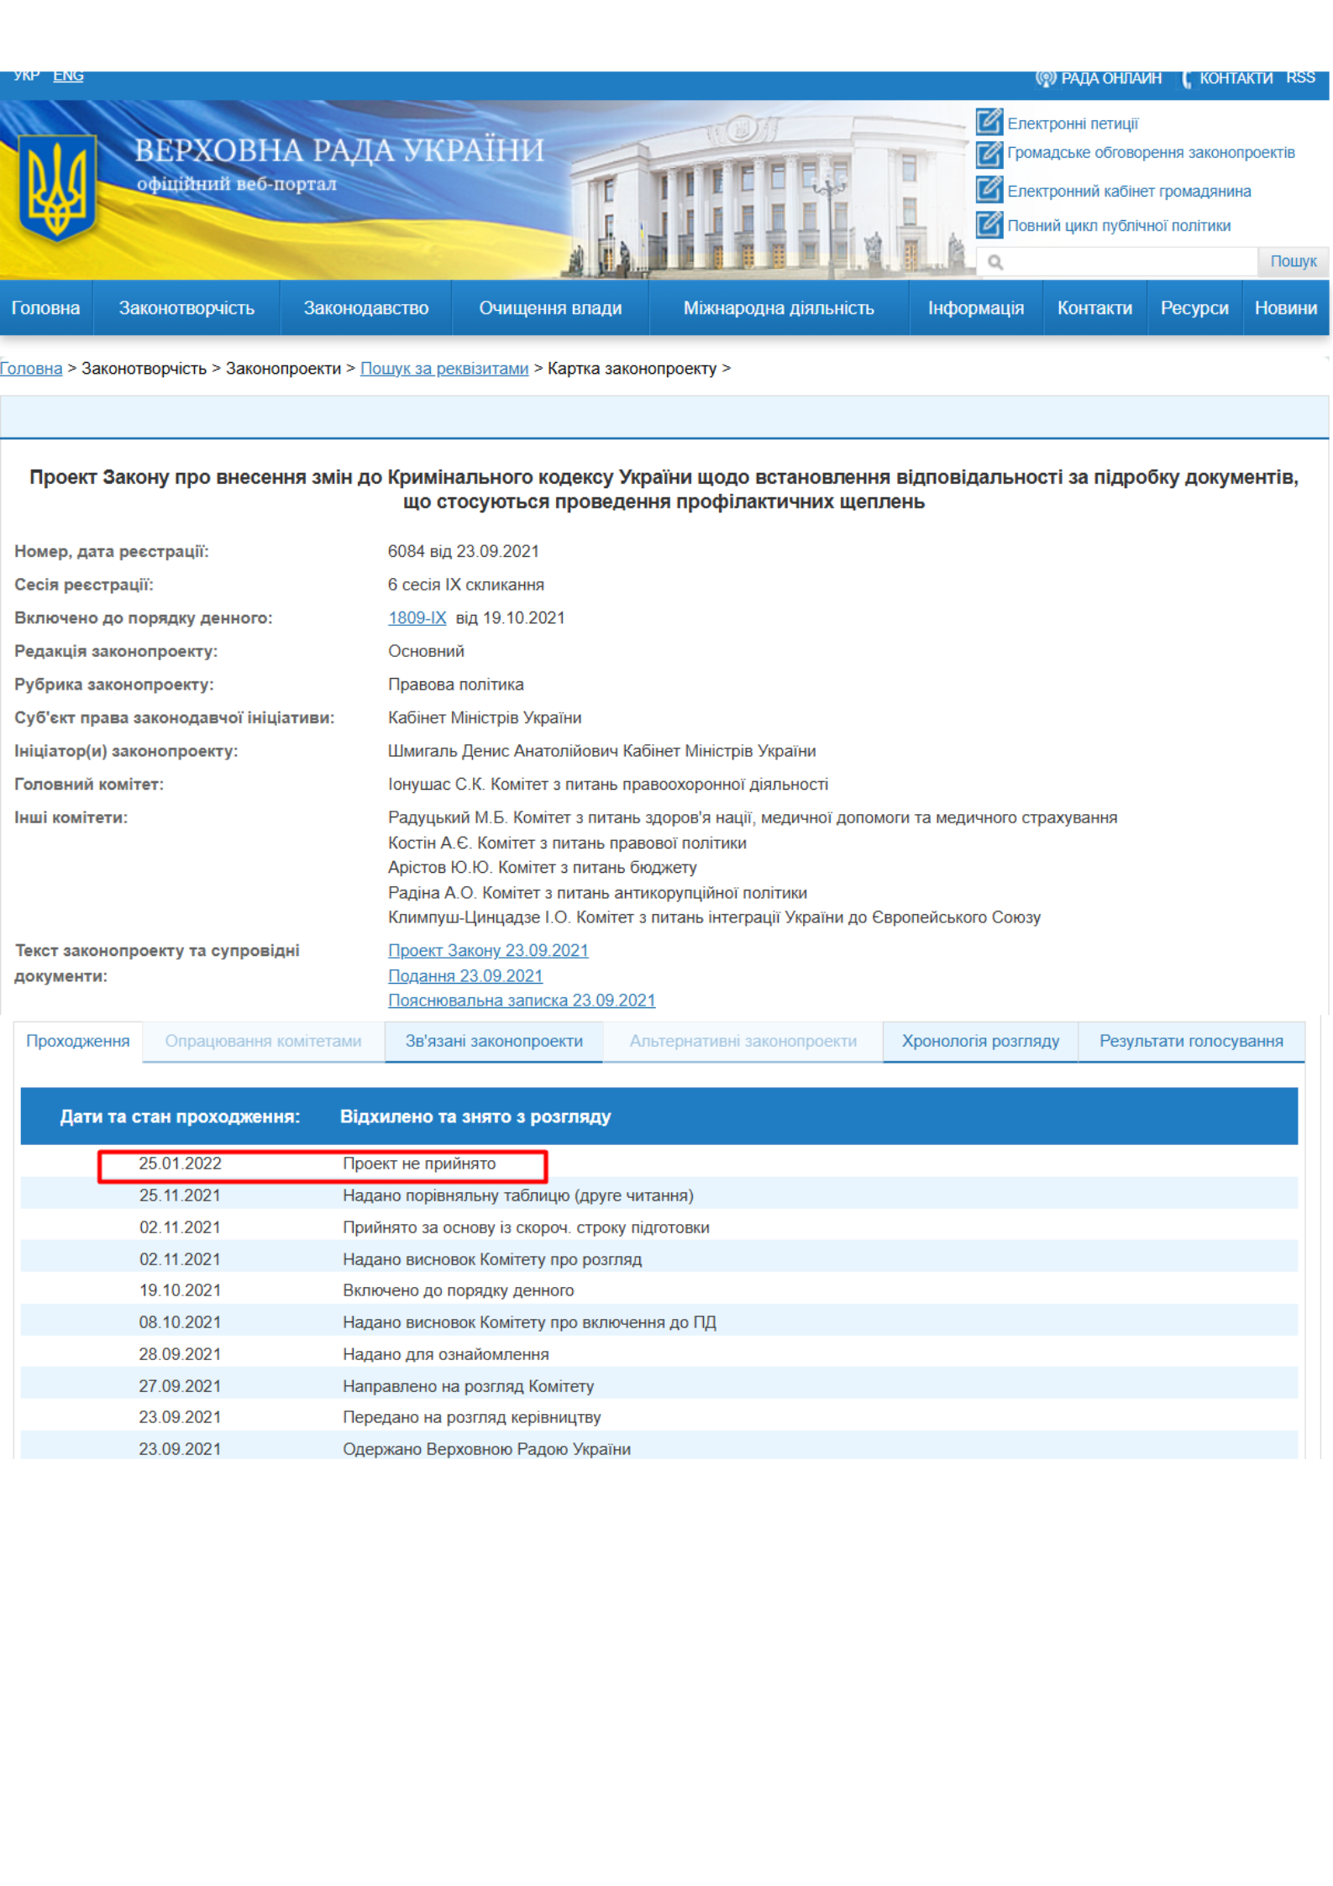Open Пояснювальна записка 23.09.2021 document
The height and width of the screenshot is (1886, 1333).
tap(522, 1001)
